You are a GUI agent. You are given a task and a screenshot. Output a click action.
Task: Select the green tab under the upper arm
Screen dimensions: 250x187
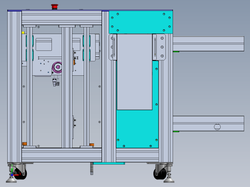(176, 52)
